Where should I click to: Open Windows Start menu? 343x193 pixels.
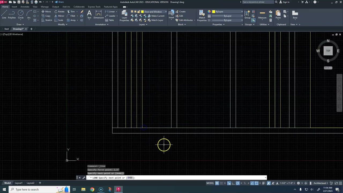4,190
